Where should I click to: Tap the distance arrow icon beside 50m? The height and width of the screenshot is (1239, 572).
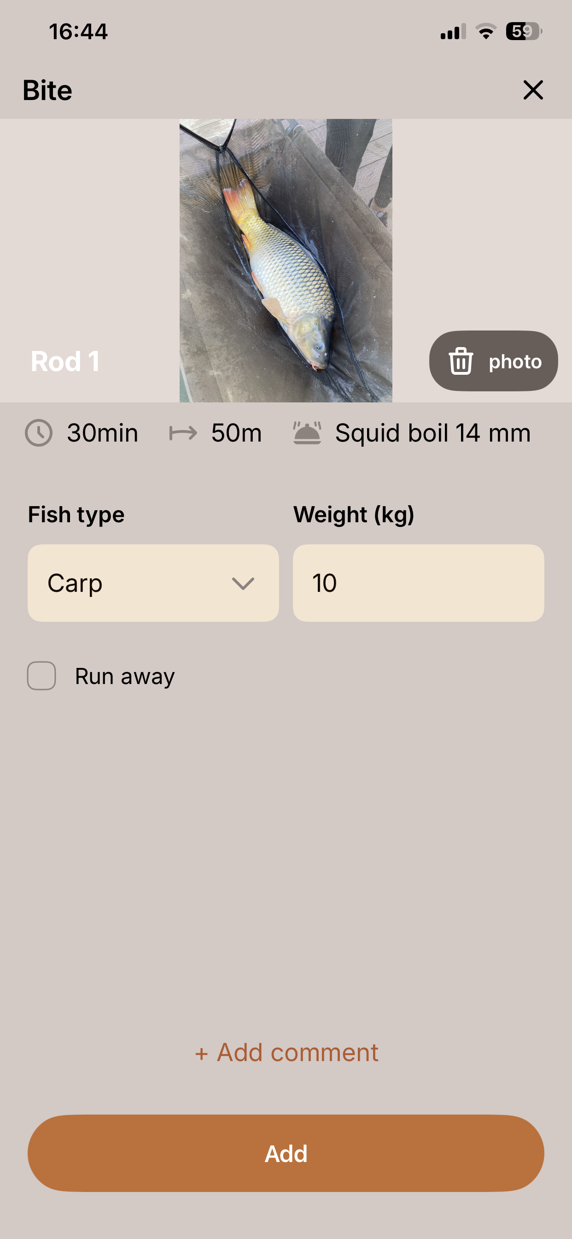tap(183, 433)
